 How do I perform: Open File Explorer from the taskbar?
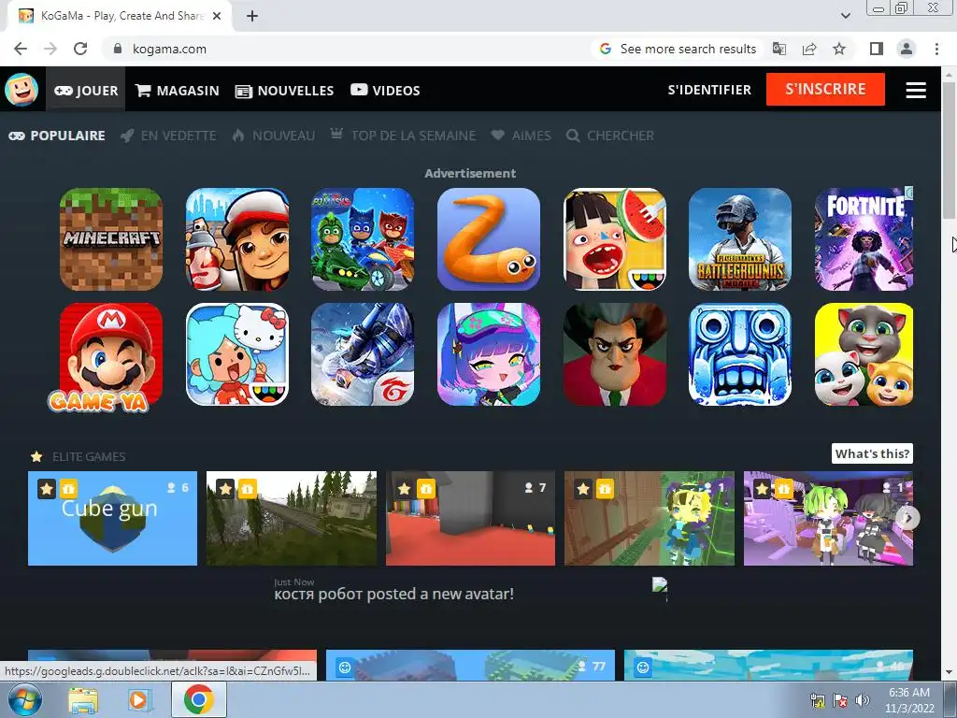[x=83, y=700]
